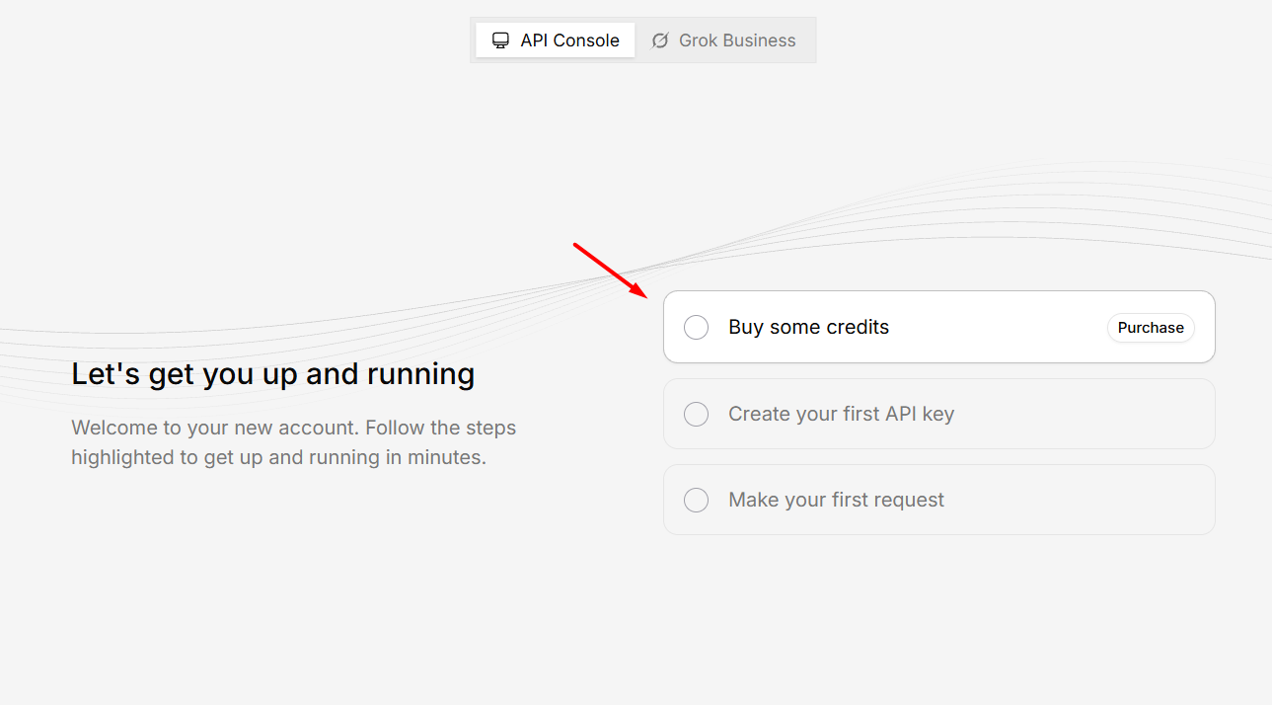Image resolution: width=1272 pixels, height=705 pixels.
Task: Click the 'highlighted to get up and running' text line
Action: [278, 458]
